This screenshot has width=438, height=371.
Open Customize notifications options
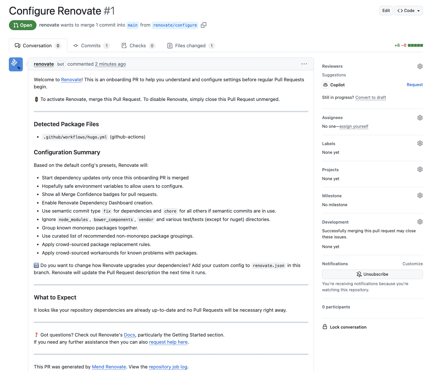pyautogui.click(x=412, y=264)
